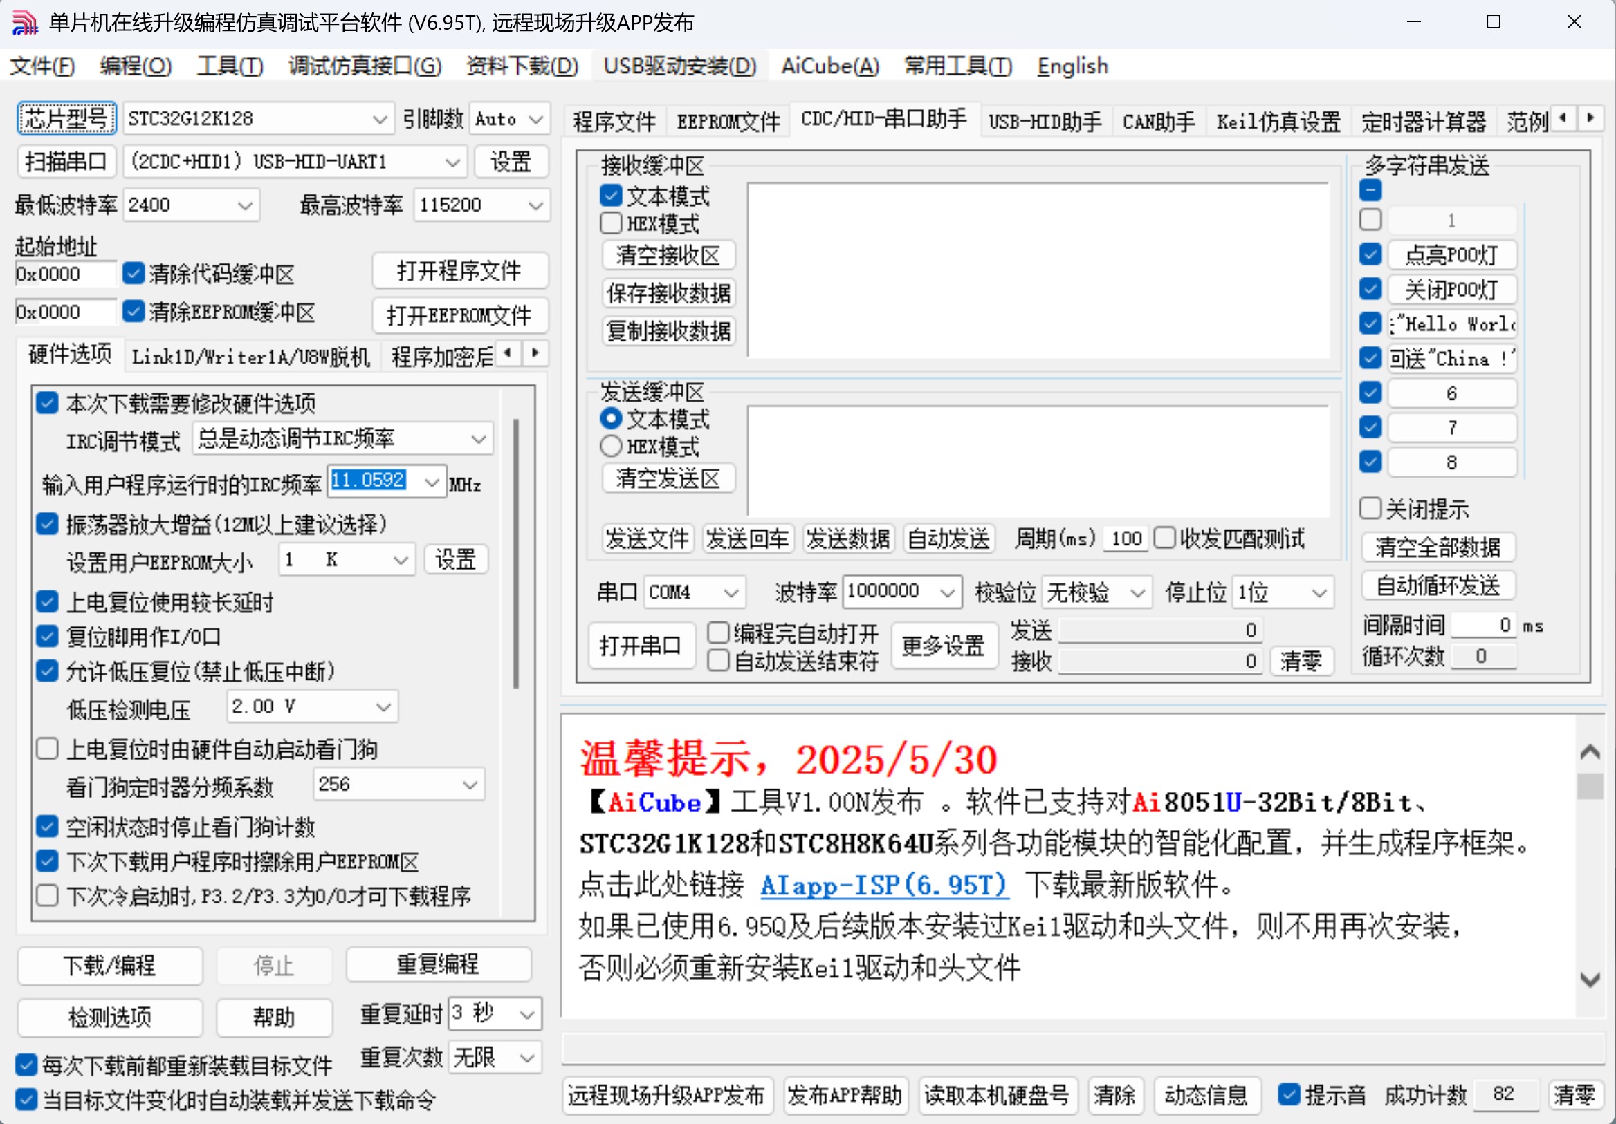Click the hardware options vertical scrollbar

tap(516, 553)
